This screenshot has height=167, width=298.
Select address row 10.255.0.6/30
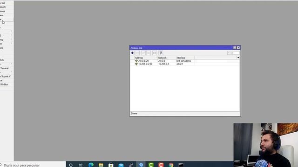pos(185,64)
